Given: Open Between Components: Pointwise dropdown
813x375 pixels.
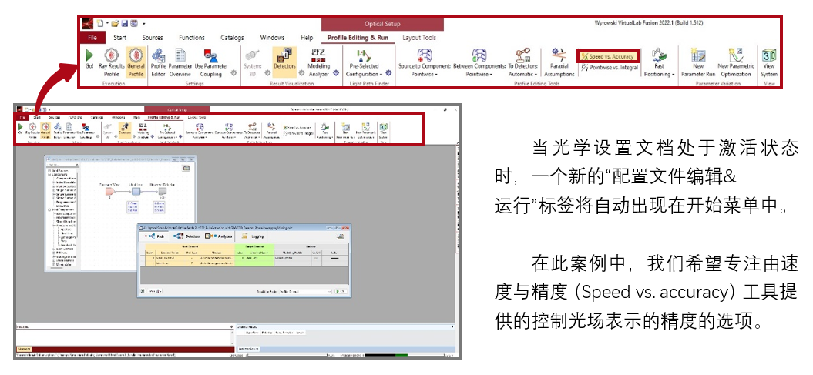Looking at the screenshot, I should click(479, 62).
